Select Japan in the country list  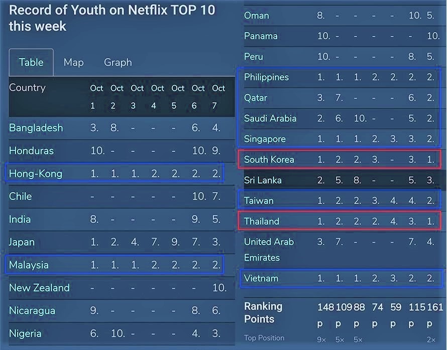pyautogui.click(x=22, y=242)
